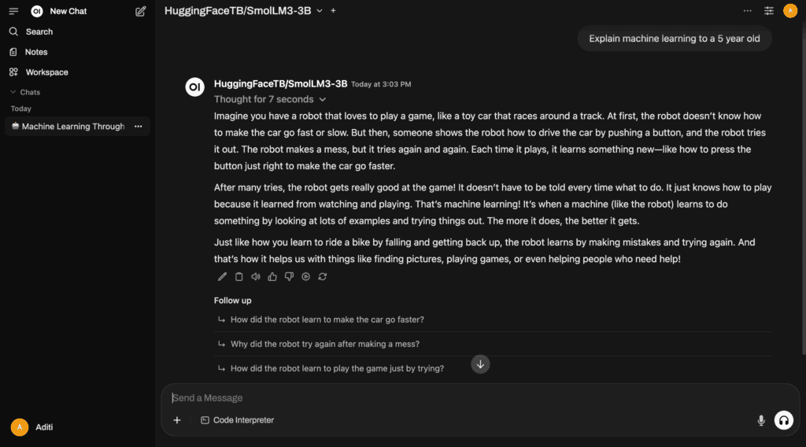806x447 pixels.
Task: Click the Send a Message input field
Action: pos(480,397)
